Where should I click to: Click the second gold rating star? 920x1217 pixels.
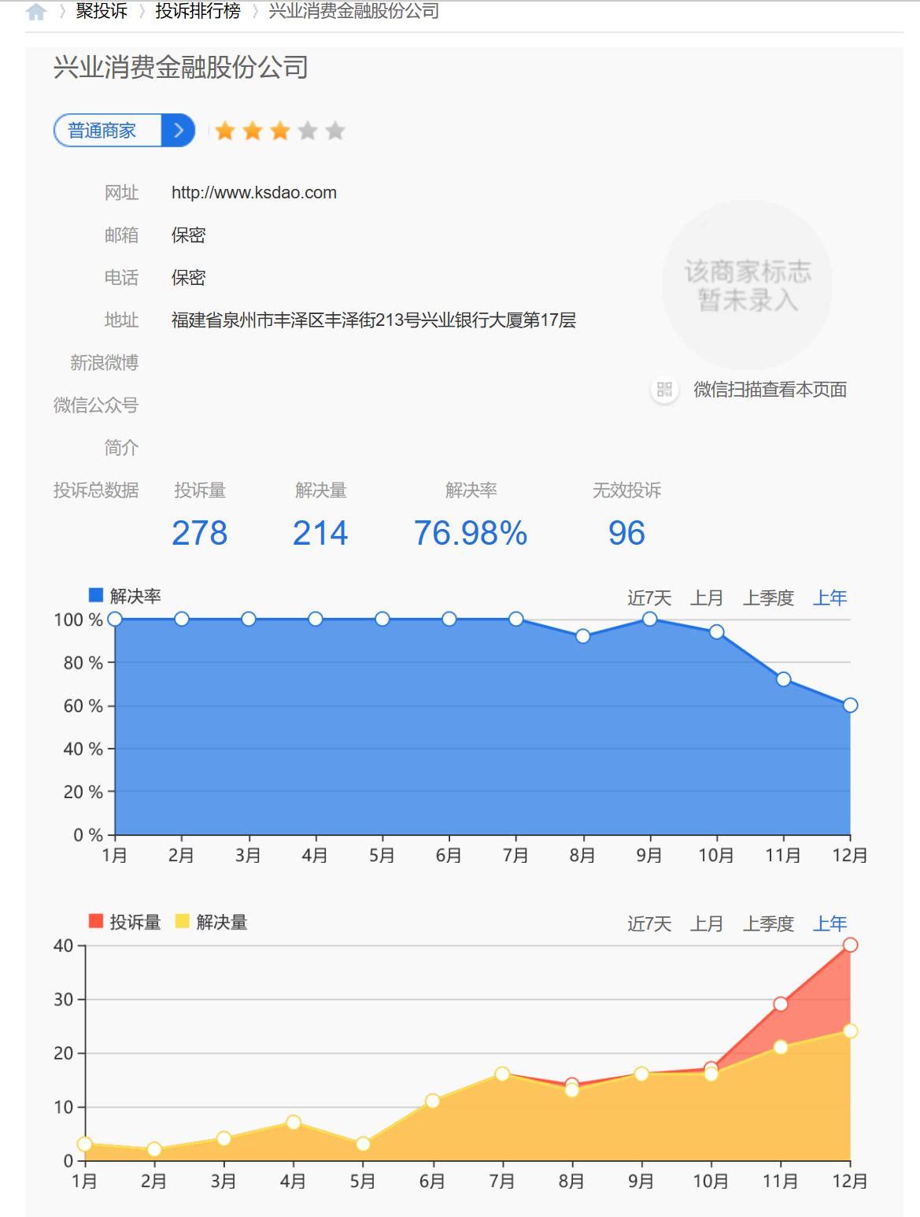(x=253, y=131)
